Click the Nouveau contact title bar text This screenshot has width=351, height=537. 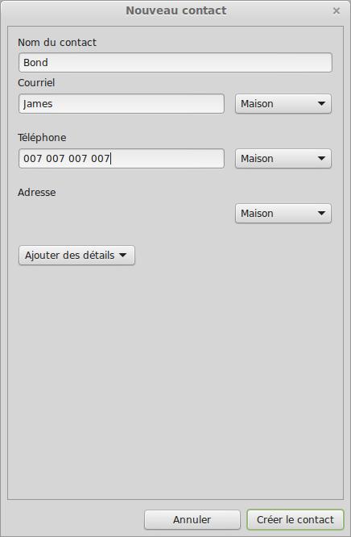pos(175,10)
